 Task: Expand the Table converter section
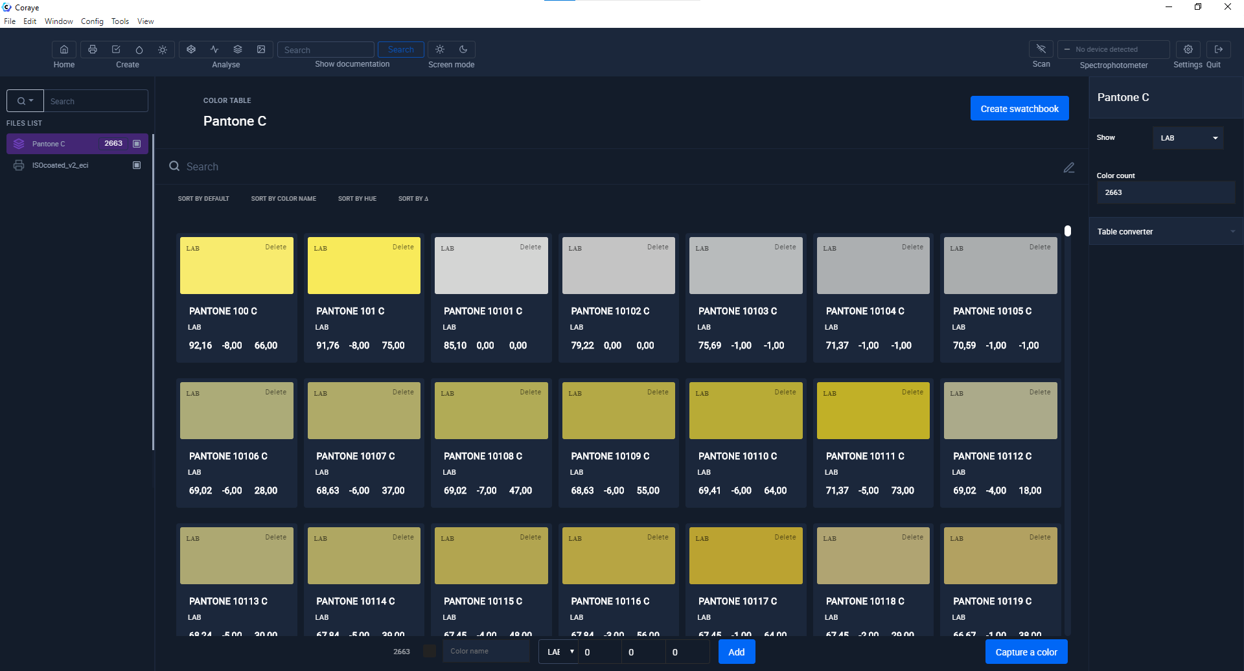click(x=1166, y=231)
